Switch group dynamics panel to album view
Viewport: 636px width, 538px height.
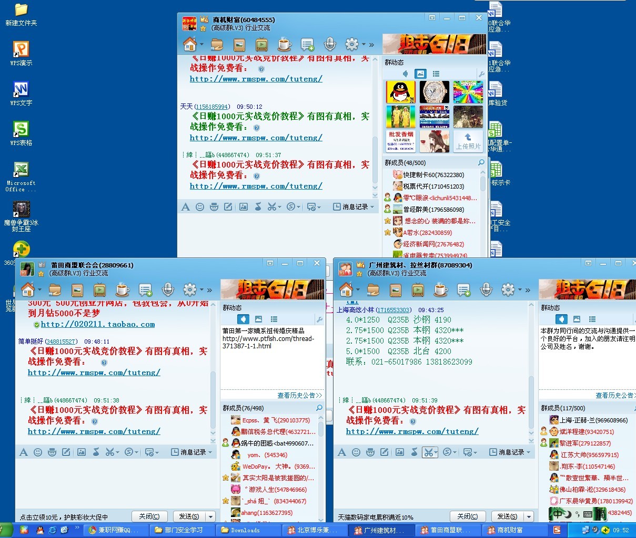click(x=420, y=74)
